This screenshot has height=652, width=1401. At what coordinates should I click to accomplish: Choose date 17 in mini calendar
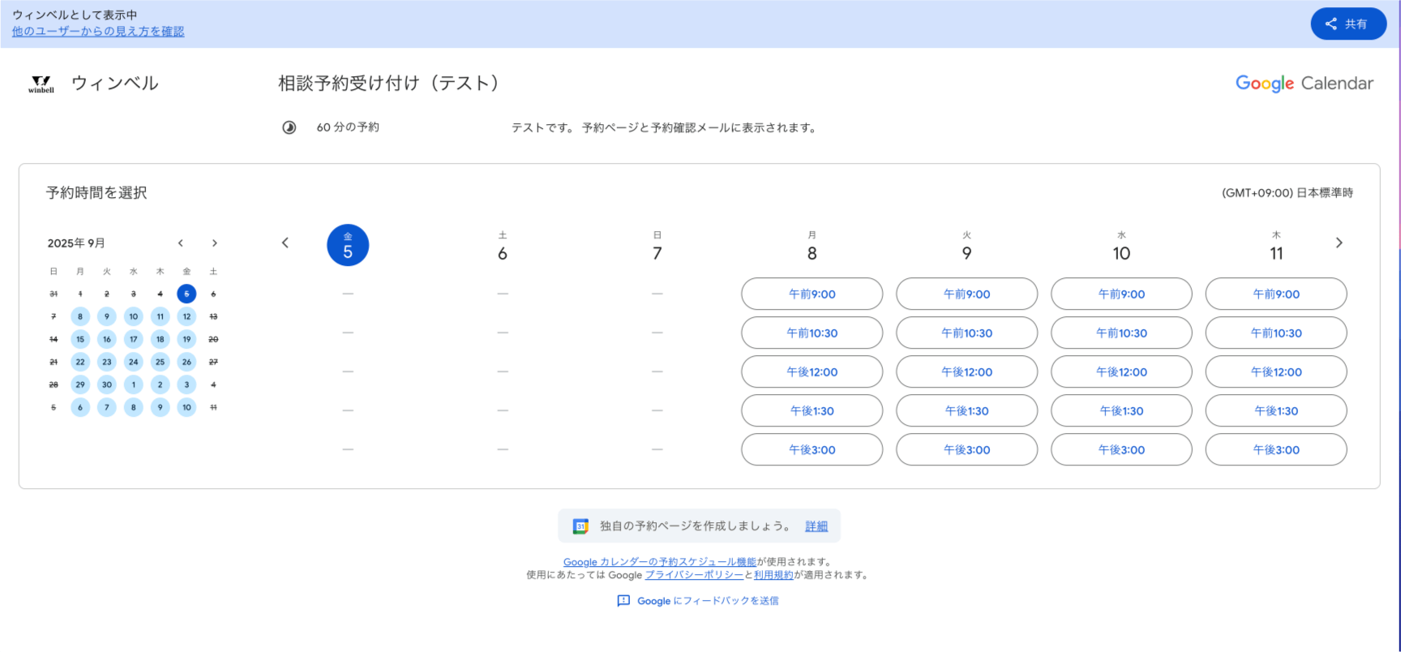(134, 339)
